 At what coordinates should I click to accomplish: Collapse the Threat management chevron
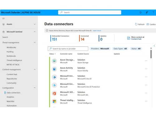pyautogui.click(x=35, y=42)
